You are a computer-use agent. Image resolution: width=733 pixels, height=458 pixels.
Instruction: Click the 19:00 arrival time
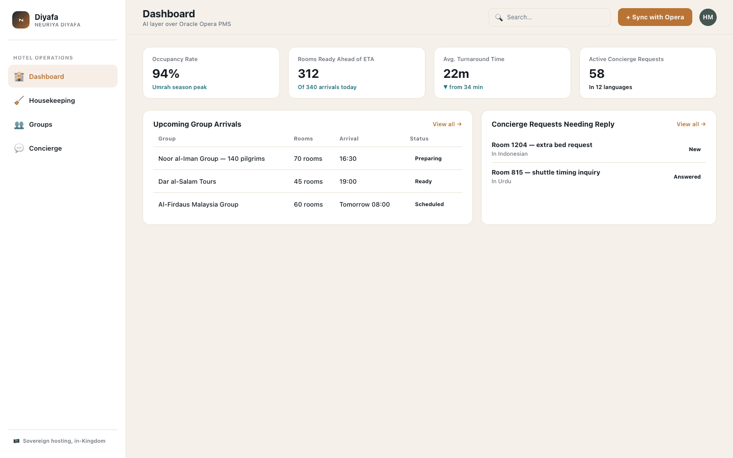click(348, 182)
